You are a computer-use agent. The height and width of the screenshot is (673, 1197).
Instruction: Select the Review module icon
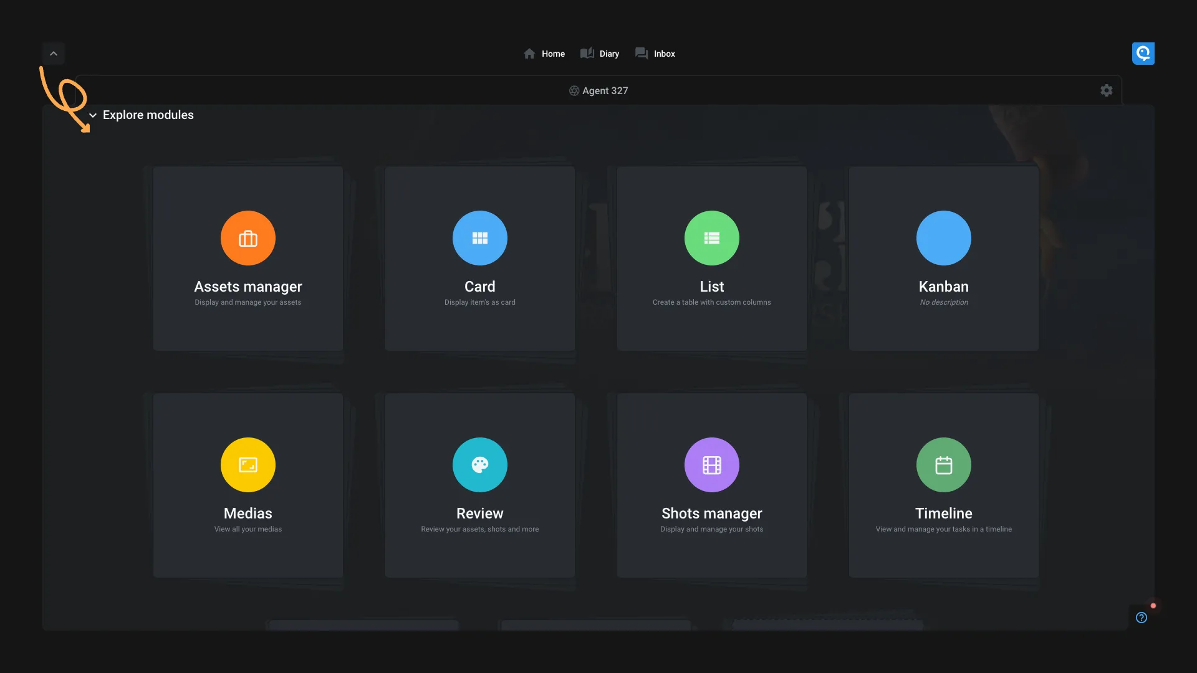(x=479, y=464)
